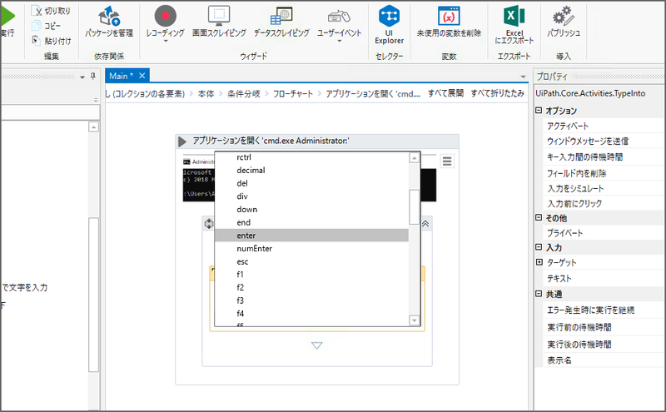Screen dimensions: 666x412
Task: Click Remove Unused Variables icon
Action: tap(449, 16)
